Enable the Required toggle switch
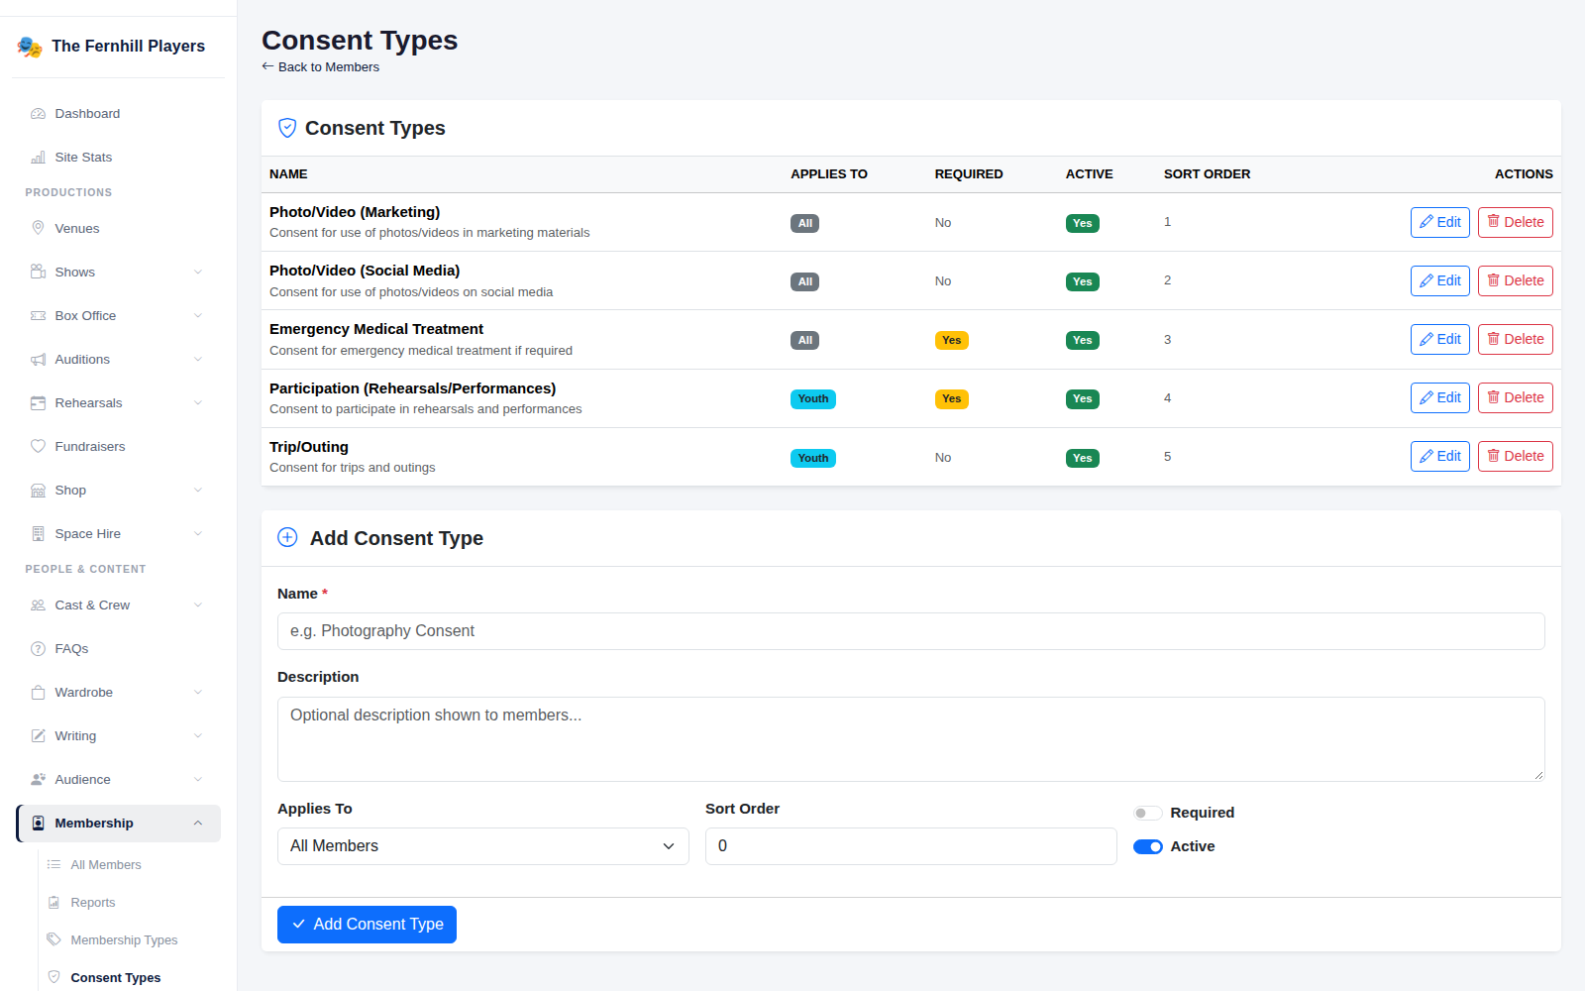The height and width of the screenshot is (991, 1585). pos(1148,814)
